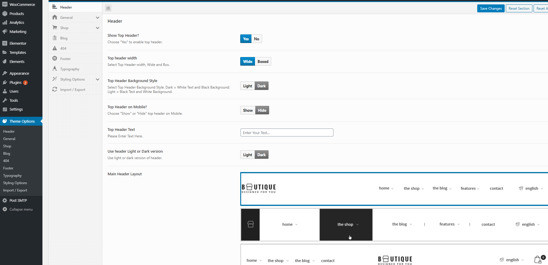Image resolution: width=548 pixels, height=265 pixels.
Task: Click the Marketing megaphone icon
Action: [5, 31]
